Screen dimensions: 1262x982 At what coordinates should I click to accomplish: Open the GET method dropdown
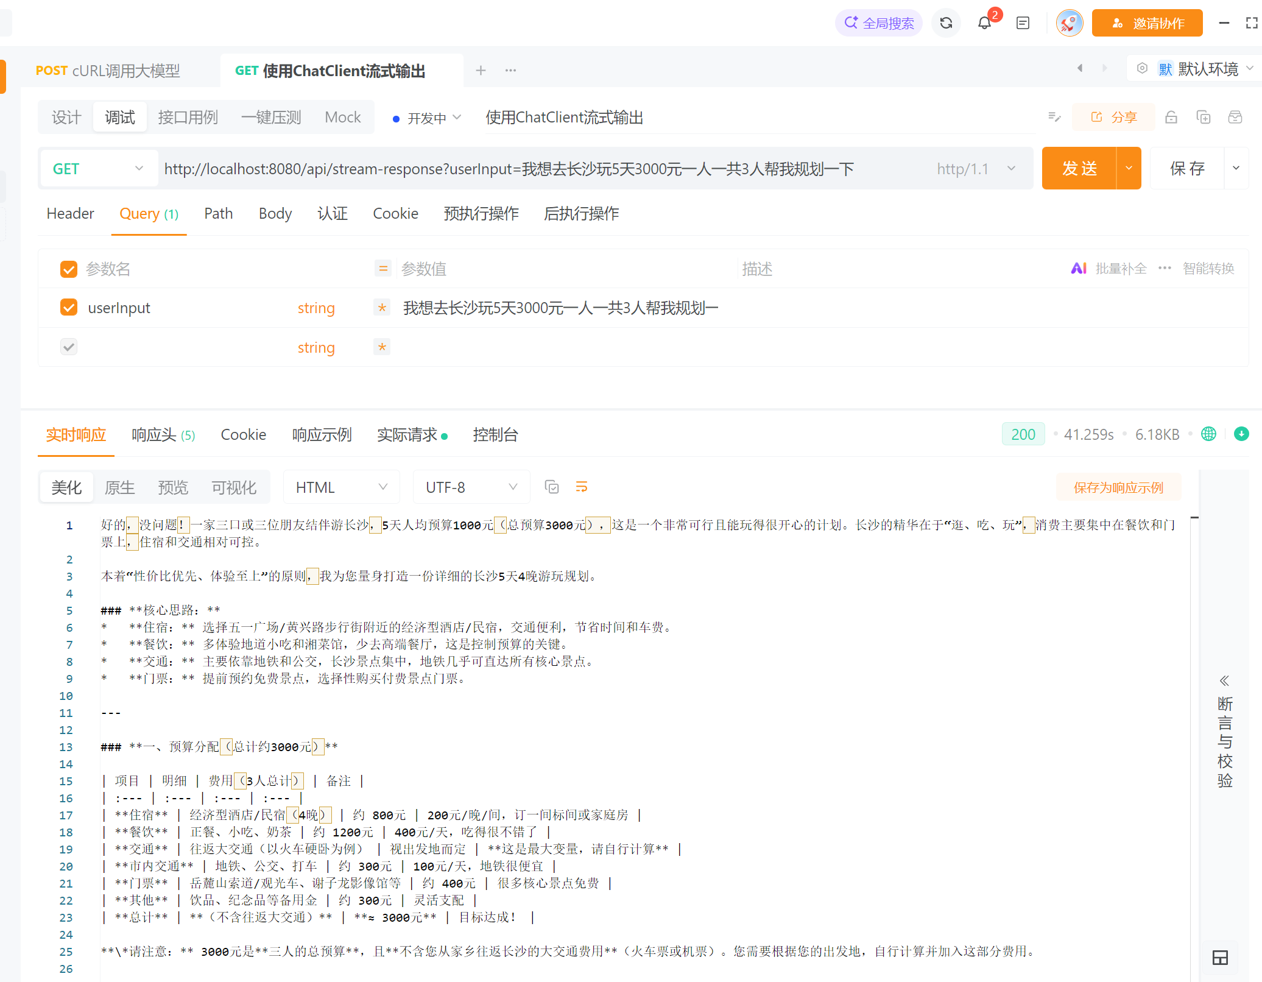click(97, 169)
